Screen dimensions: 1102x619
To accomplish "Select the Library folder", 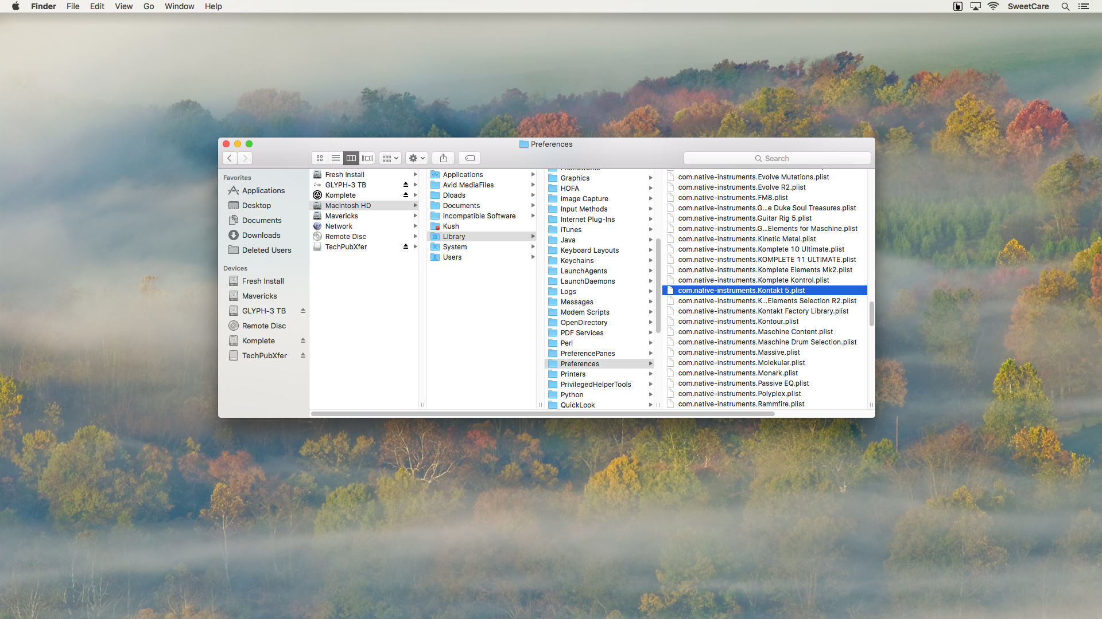I will coord(482,236).
